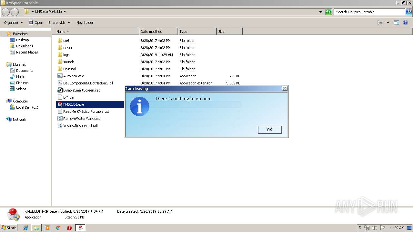The image size is (413, 232).
Task: Select Network in navigation pane
Action: point(19,120)
